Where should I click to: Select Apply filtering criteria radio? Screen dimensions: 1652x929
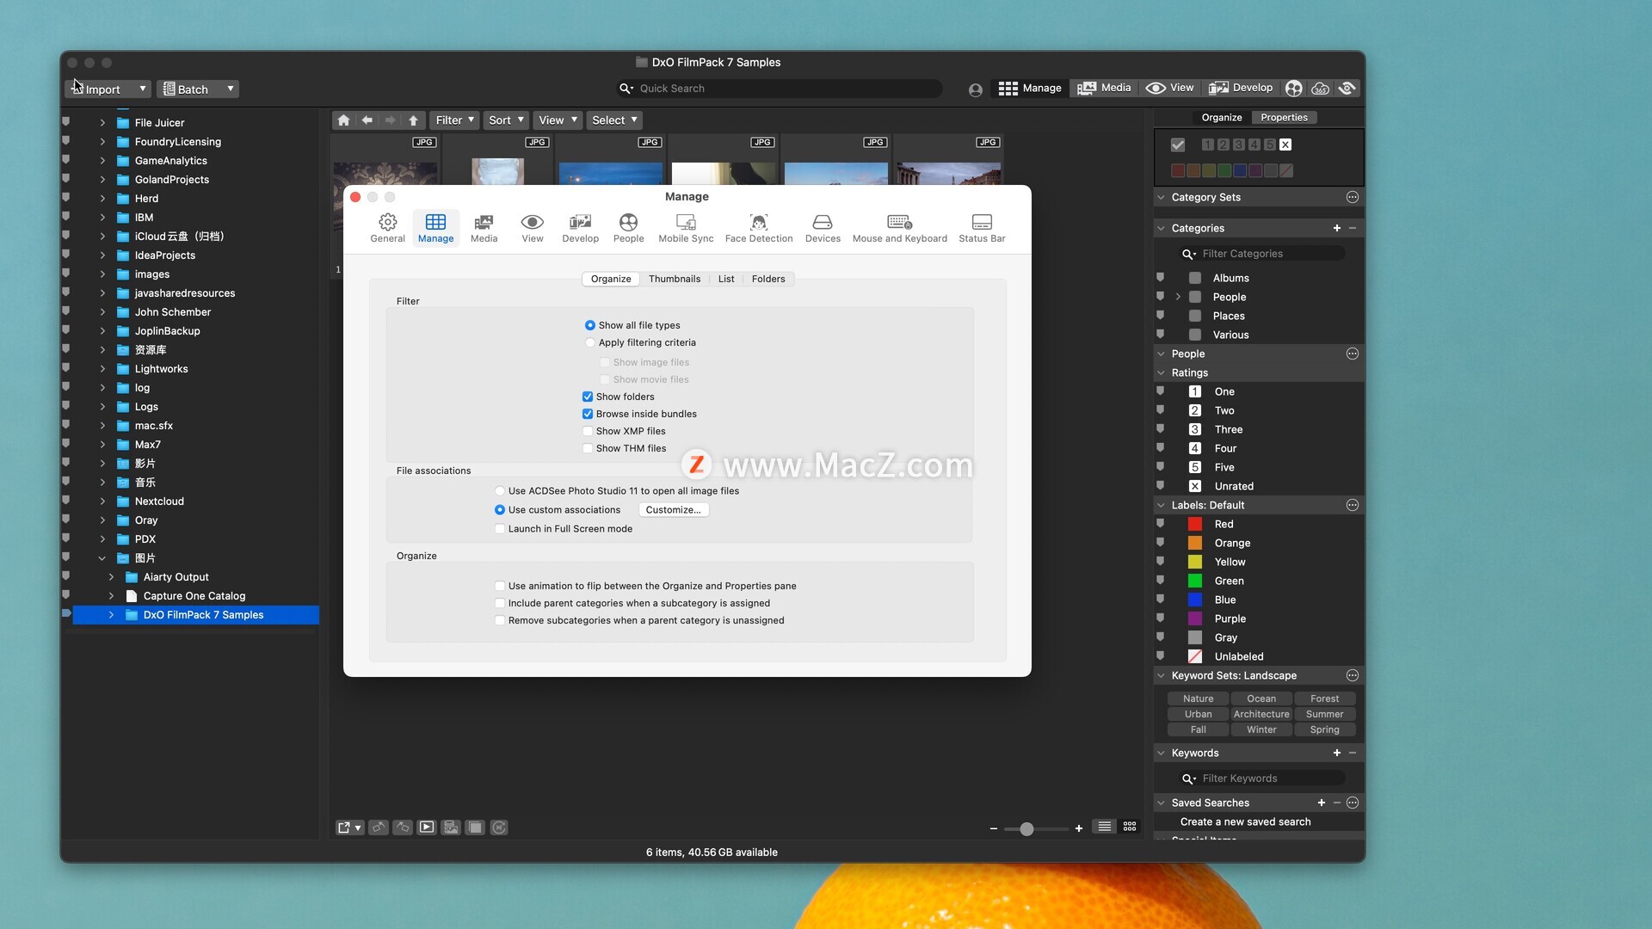[x=590, y=342]
